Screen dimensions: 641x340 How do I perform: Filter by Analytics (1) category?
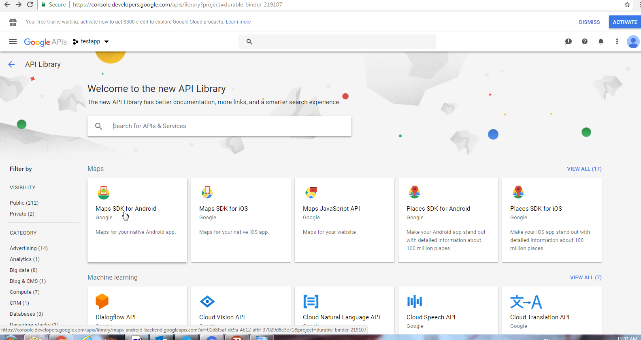point(25,259)
